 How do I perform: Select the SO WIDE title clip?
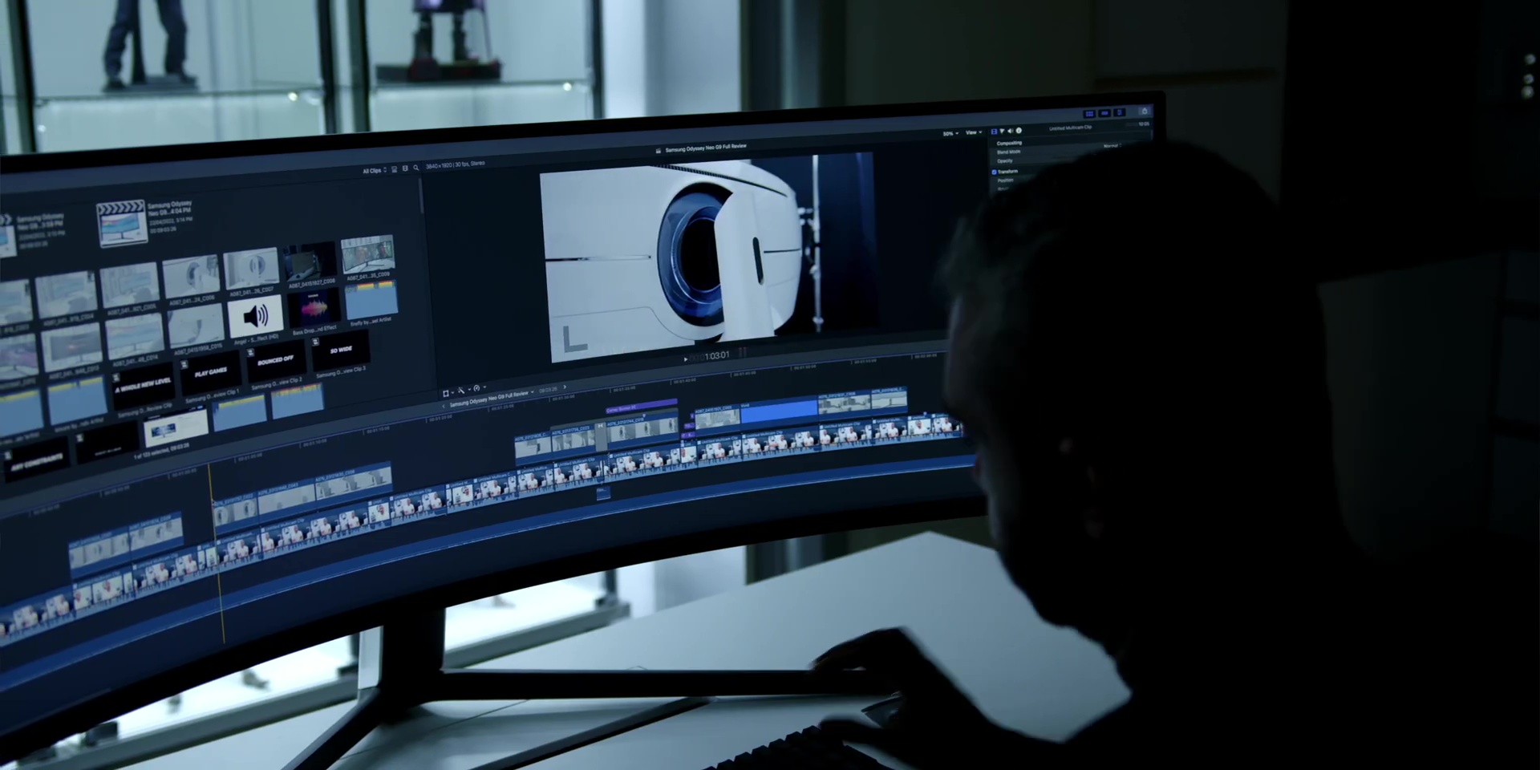pyautogui.click(x=341, y=350)
